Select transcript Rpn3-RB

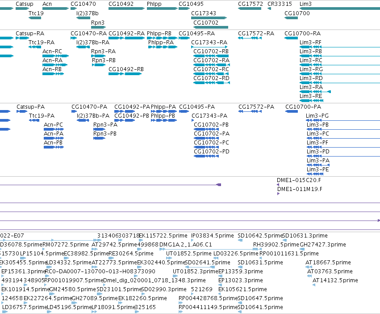click(x=99, y=65)
